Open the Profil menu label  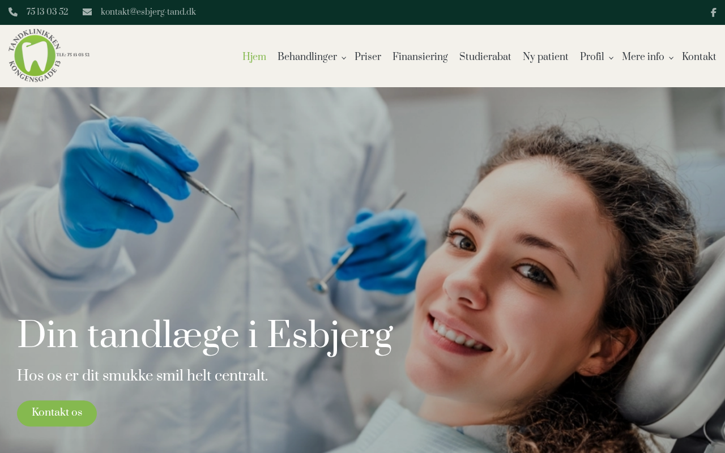coord(592,57)
